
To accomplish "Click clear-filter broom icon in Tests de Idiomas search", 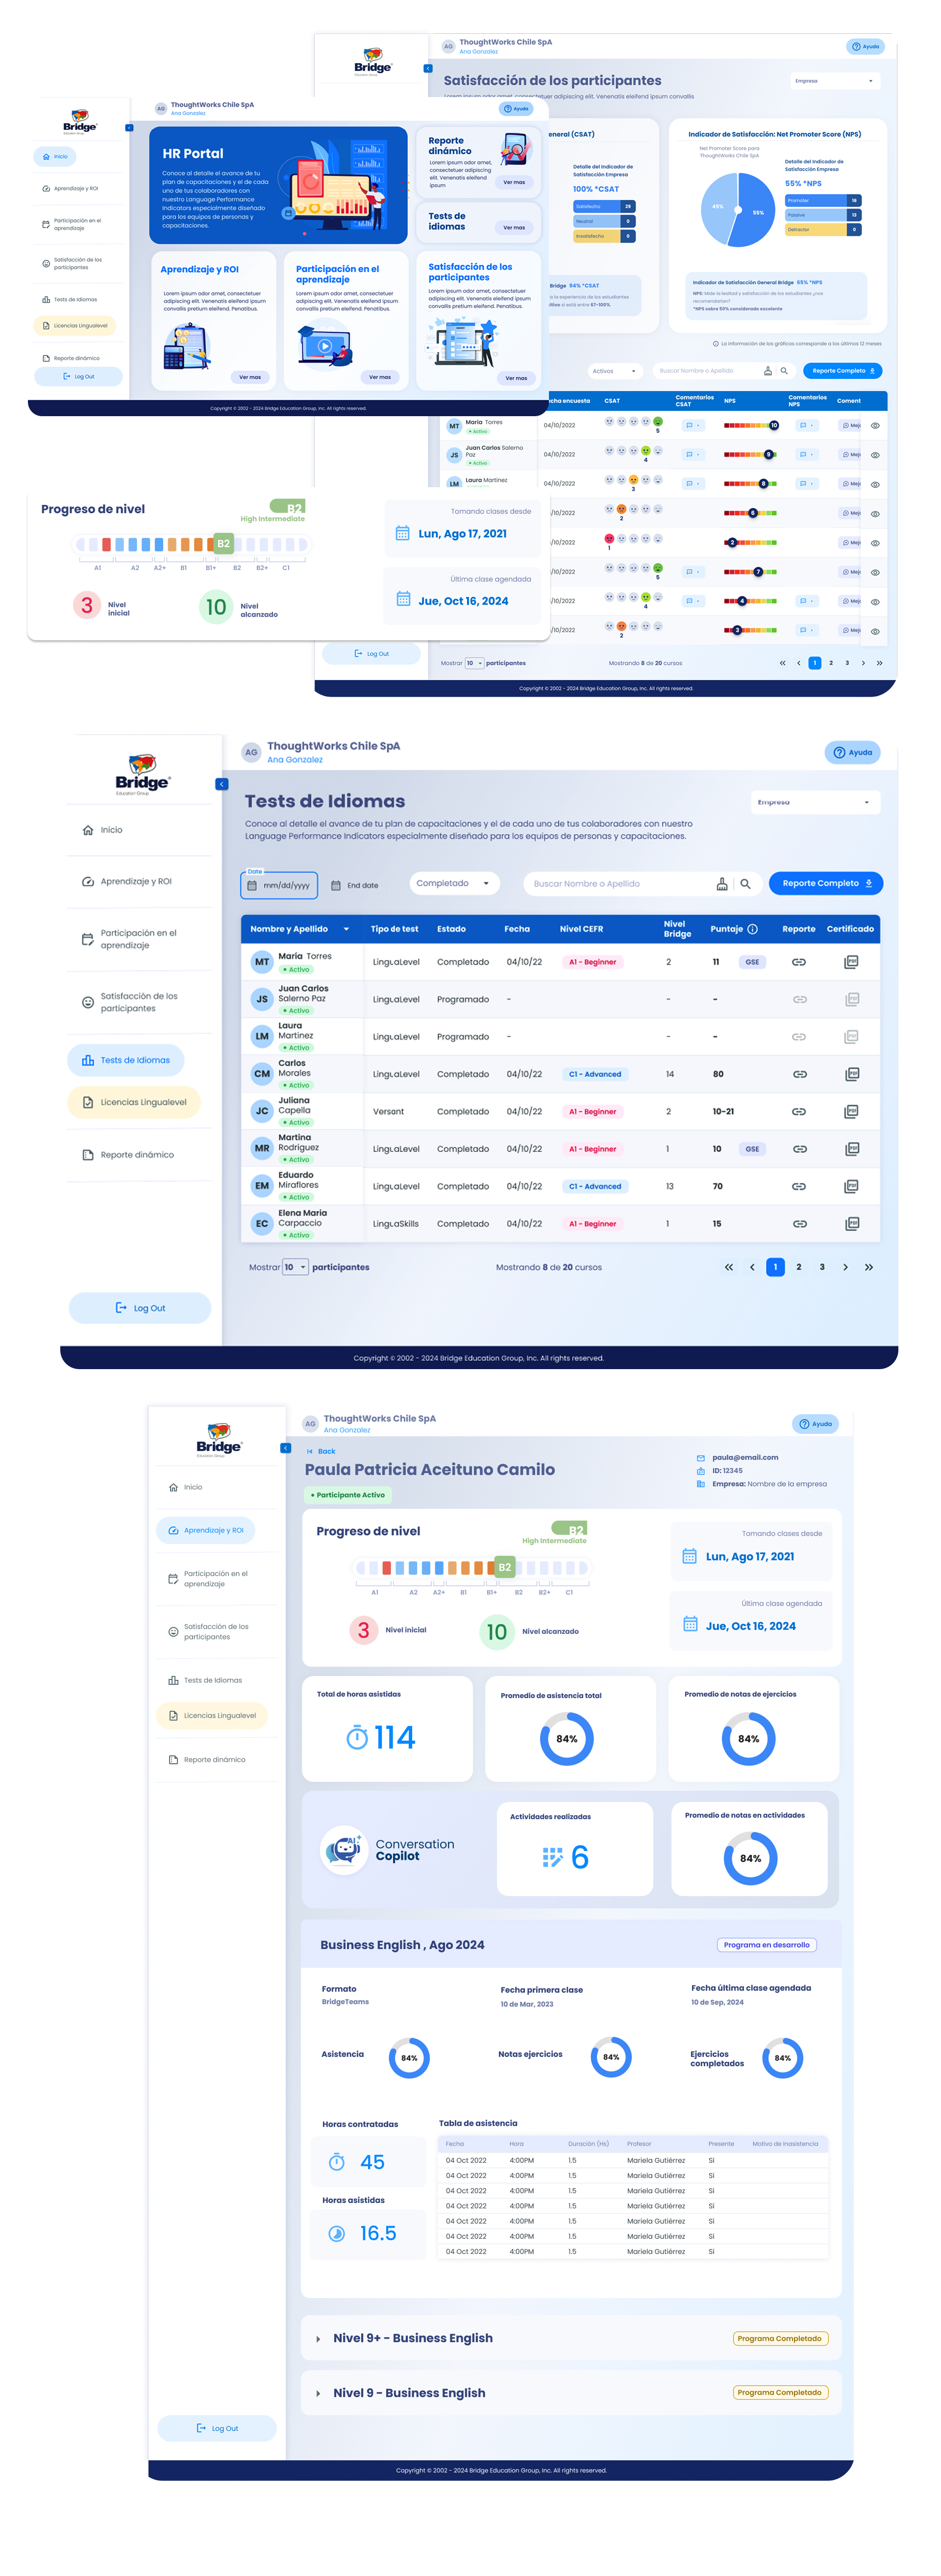I will click(x=722, y=884).
